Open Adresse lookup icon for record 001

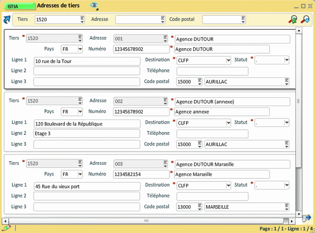pos(165,38)
